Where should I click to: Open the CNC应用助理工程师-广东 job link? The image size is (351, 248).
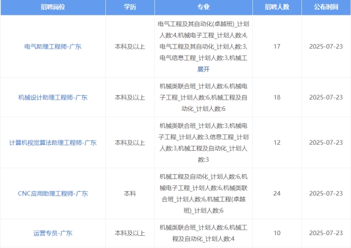[x=53, y=193]
